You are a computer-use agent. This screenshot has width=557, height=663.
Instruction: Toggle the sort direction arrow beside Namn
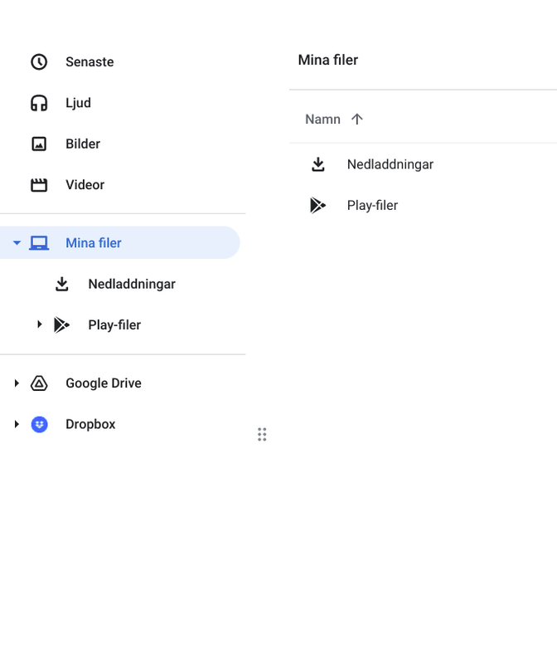pyautogui.click(x=357, y=119)
